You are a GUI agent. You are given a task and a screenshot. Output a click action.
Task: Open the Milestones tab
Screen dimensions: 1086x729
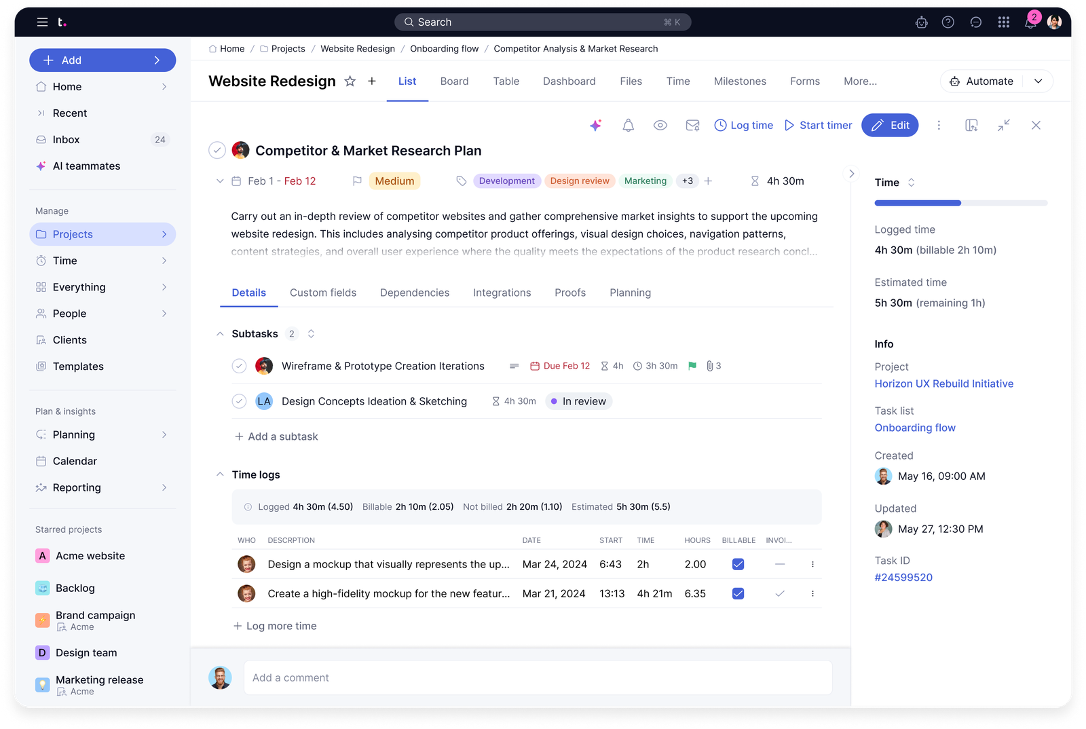point(740,81)
